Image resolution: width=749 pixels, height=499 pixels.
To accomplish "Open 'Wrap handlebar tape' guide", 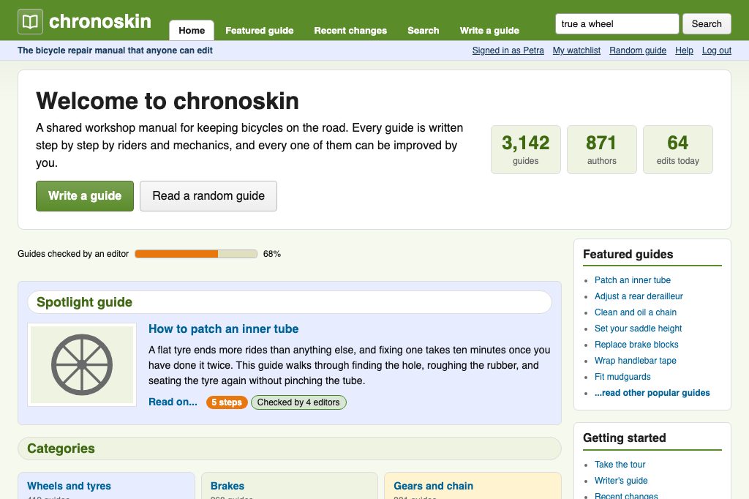I will [x=636, y=361].
